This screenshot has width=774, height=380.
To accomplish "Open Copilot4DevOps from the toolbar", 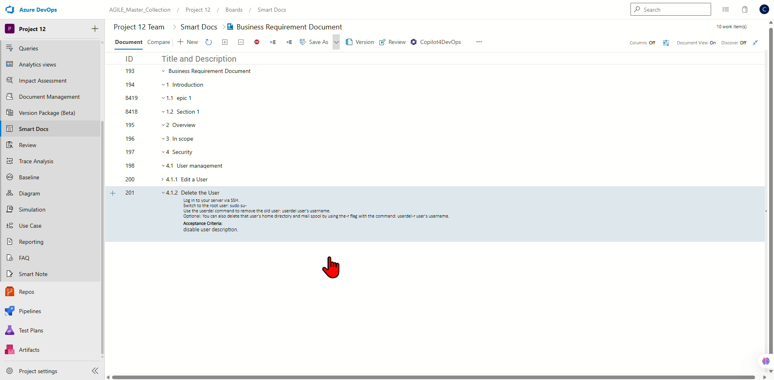I will pos(436,42).
